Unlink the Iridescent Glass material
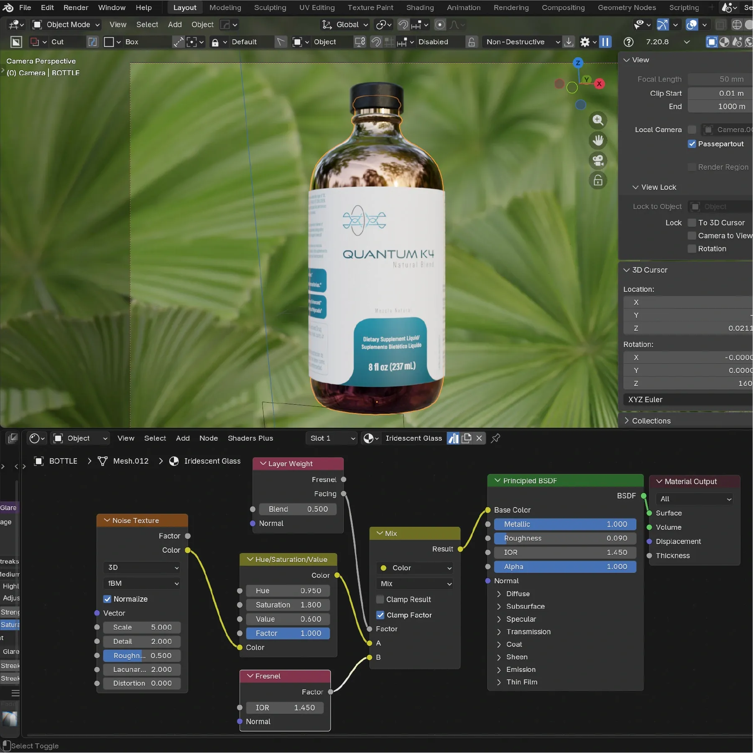Image resolution: width=753 pixels, height=753 pixels. tap(479, 438)
